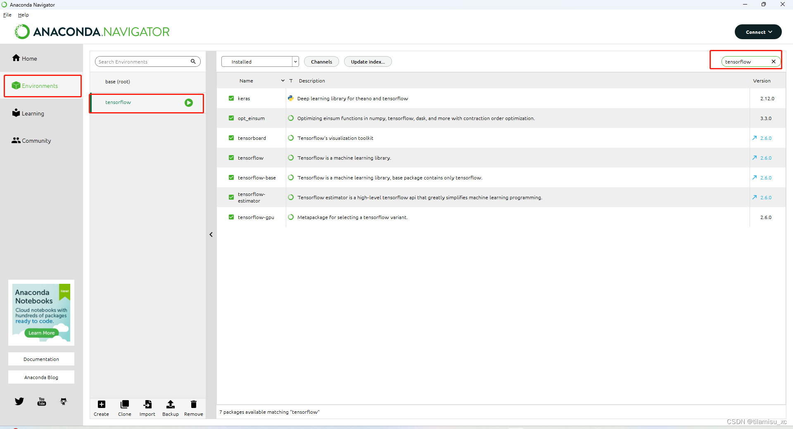Image resolution: width=793 pixels, height=429 pixels.
Task: Import an environment
Action: [x=147, y=408]
